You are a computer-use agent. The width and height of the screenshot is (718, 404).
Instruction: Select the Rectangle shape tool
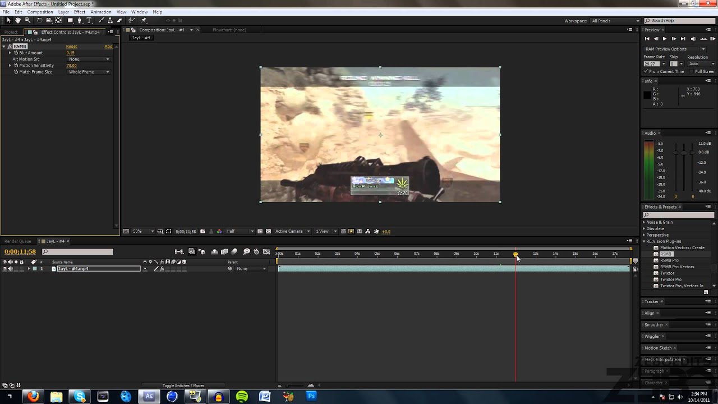(71, 20)
